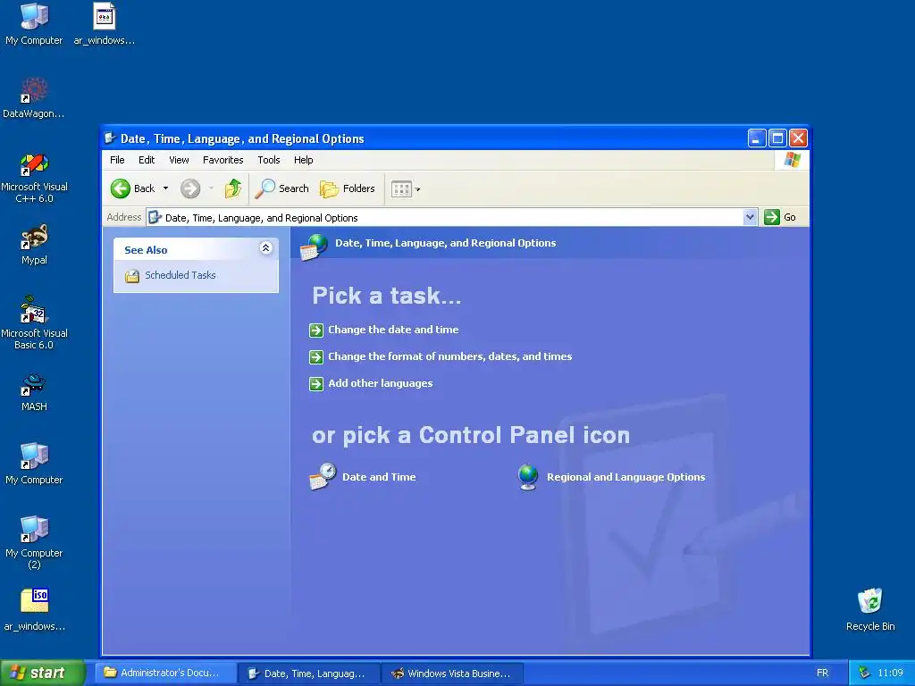Collapse the See Also panel chevron
This screenshot has height=686, width=915.
coord(265,248)
